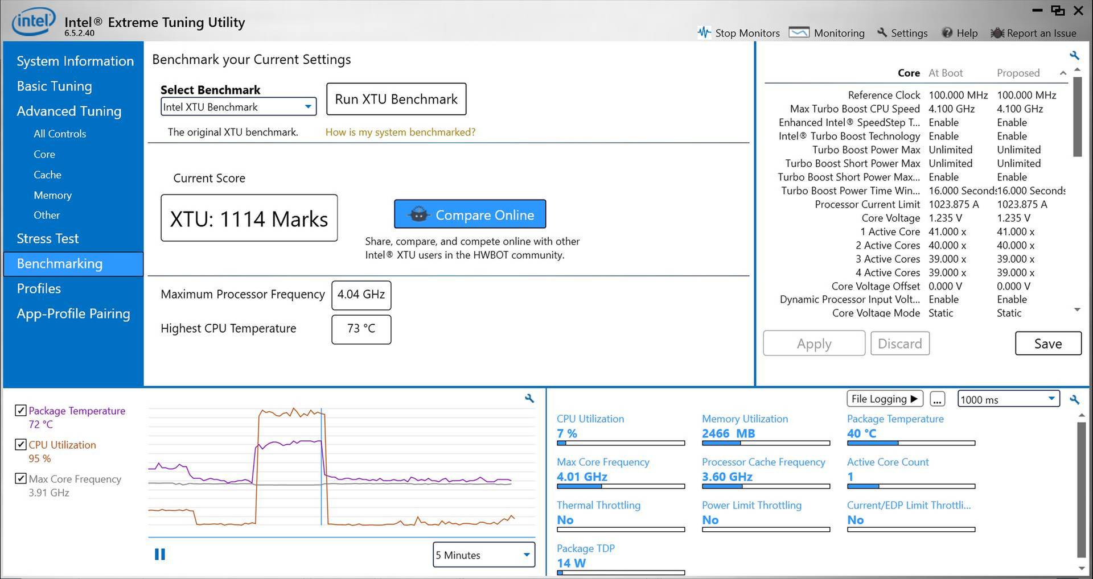Click the CPU Utilization 7 % tile
1093x579 pixels.
coord(621,429)
